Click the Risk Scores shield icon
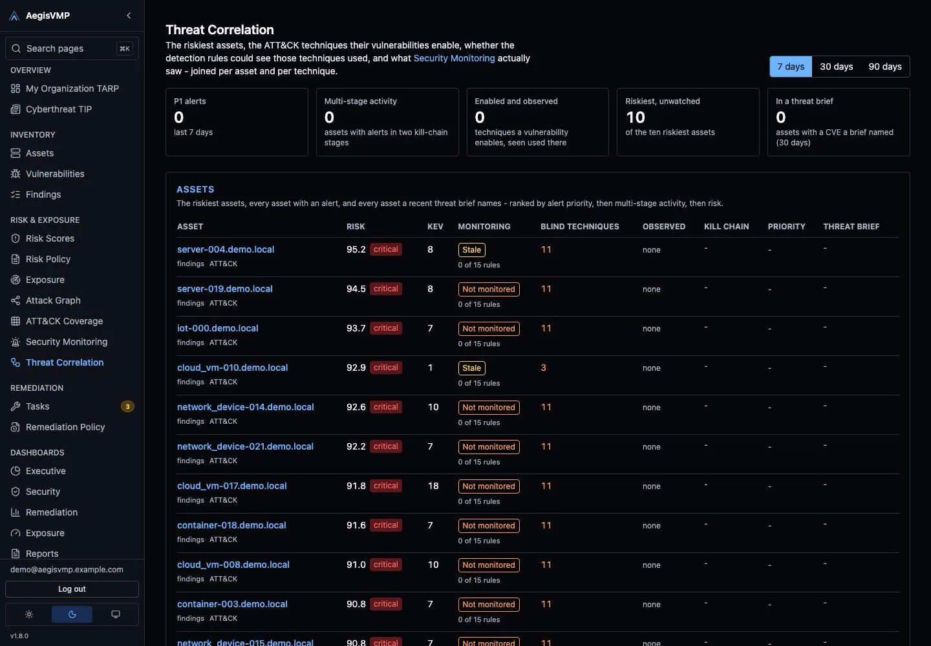Viewport: 931px width, 646px height. point(16,238)
